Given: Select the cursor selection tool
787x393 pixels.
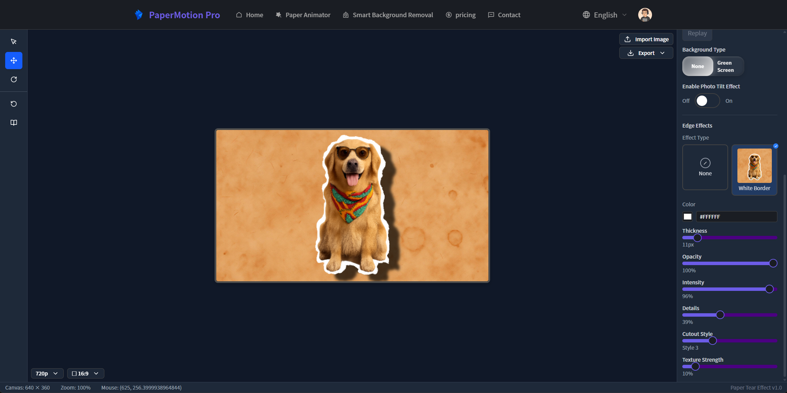Looking at the screenshot, I should coord(13,41).
